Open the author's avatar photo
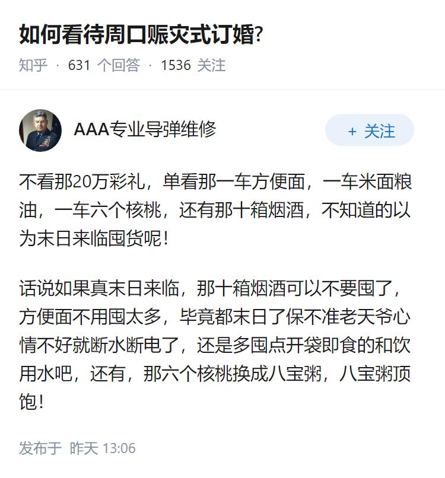The image size is (445, 478). 40,130
